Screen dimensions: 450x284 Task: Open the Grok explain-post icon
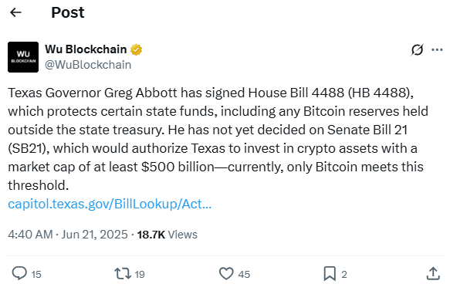point(417,49)
